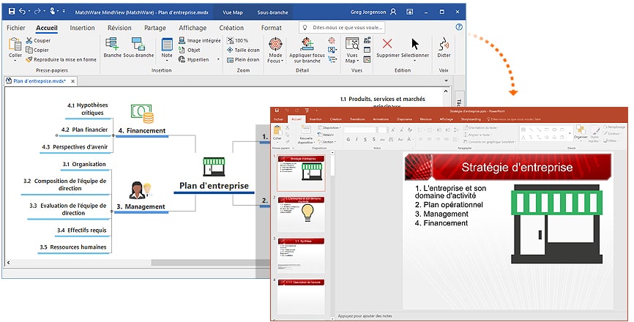
Task: Click the Undo arrow in MindView title bar
Action: pos(22,12)
